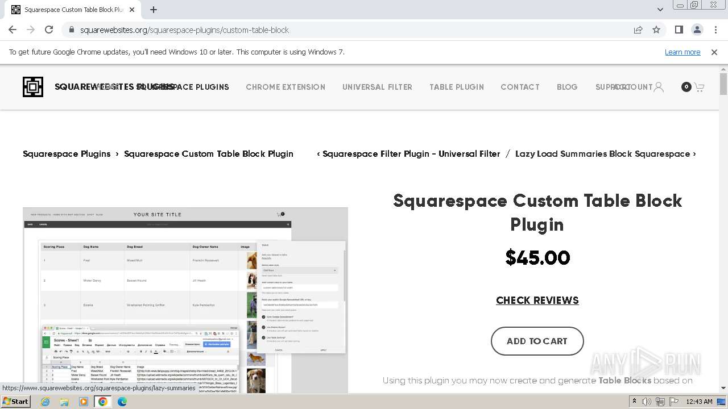This screenshot has width=728, height=409.
Task: Open the Windows Start menu
Action: [x=15, y=401]
